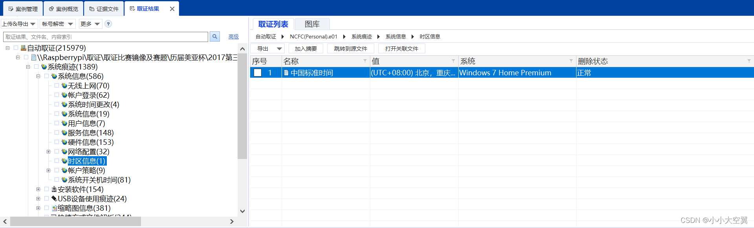The height and width of the screenshot is (228, 754).
Task: Switch to the 案例概览 tab
Action: click(63, 9)
